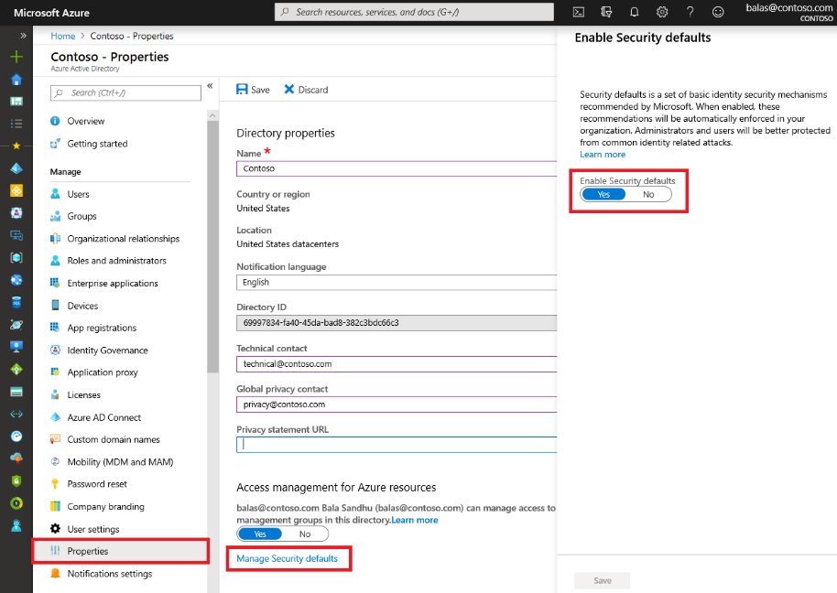Set Enable Security defaults to Yes

click(x=603, y=194)
